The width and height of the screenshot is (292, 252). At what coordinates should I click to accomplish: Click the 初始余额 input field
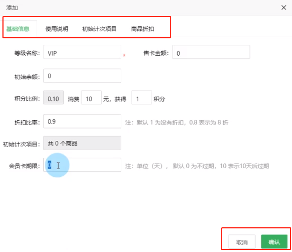(82, 76)
